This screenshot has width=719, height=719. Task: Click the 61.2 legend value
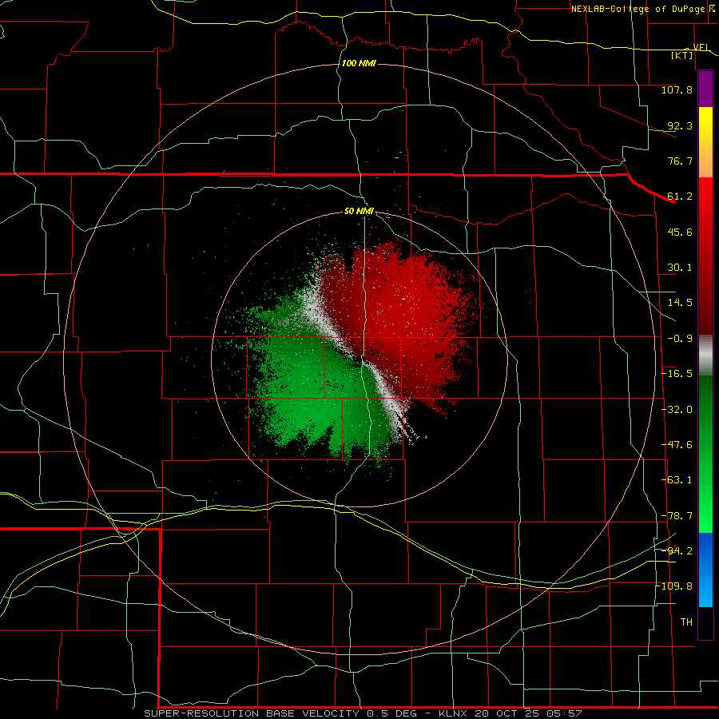click(680, 197)
